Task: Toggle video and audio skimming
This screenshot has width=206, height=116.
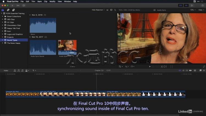Action: pyautogui.click(x=180, y=70)
